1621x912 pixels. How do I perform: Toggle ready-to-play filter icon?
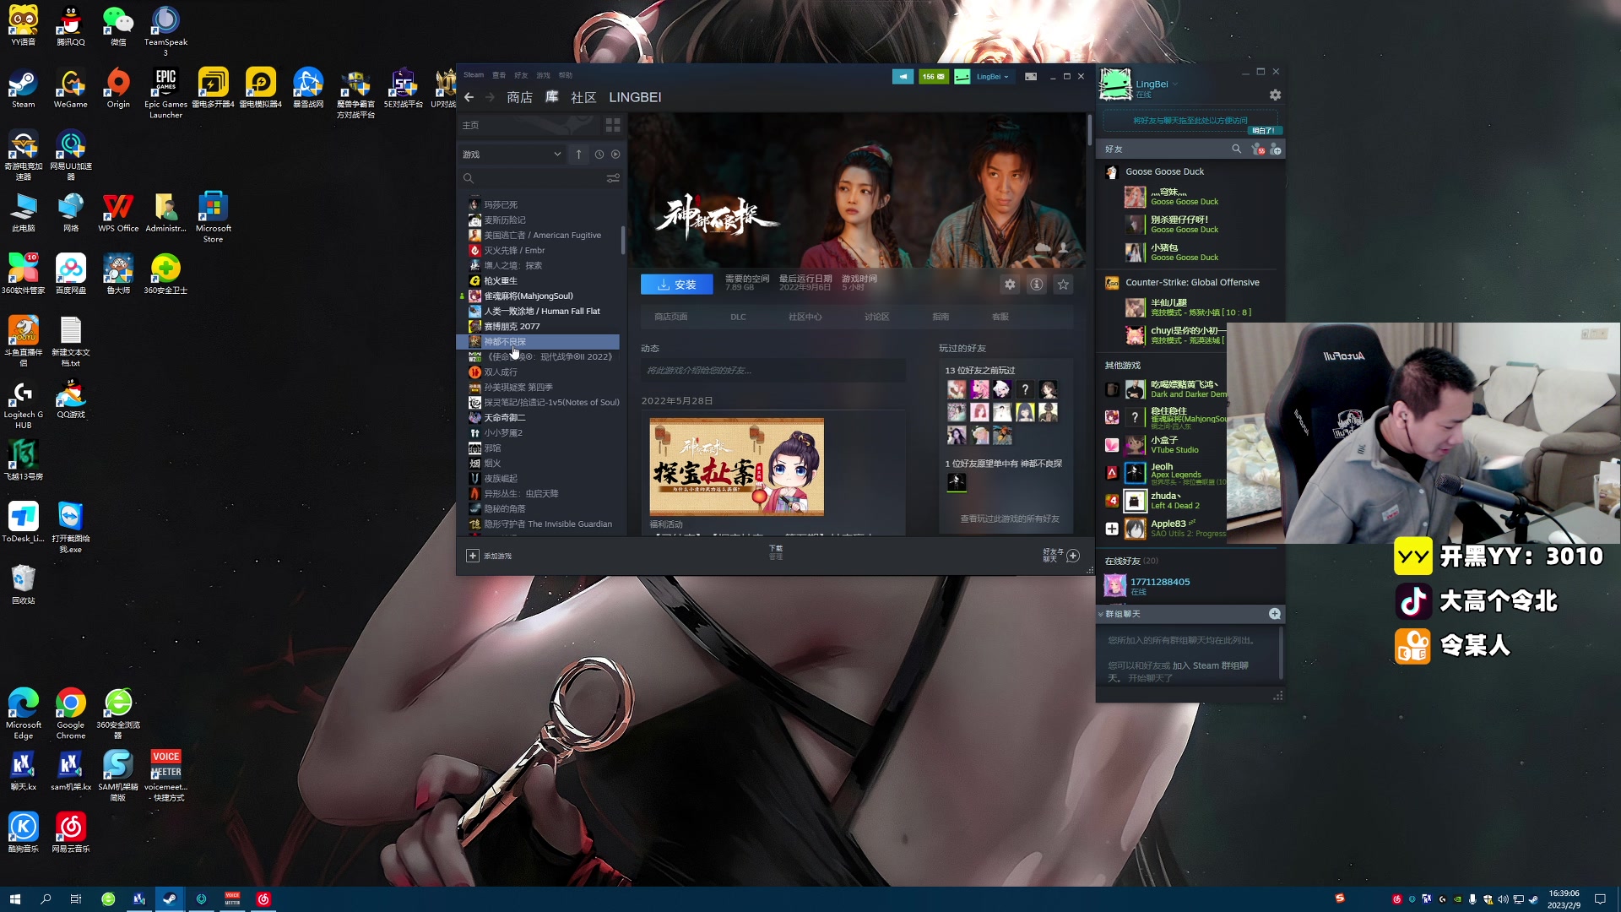click(x=615, y=155)
